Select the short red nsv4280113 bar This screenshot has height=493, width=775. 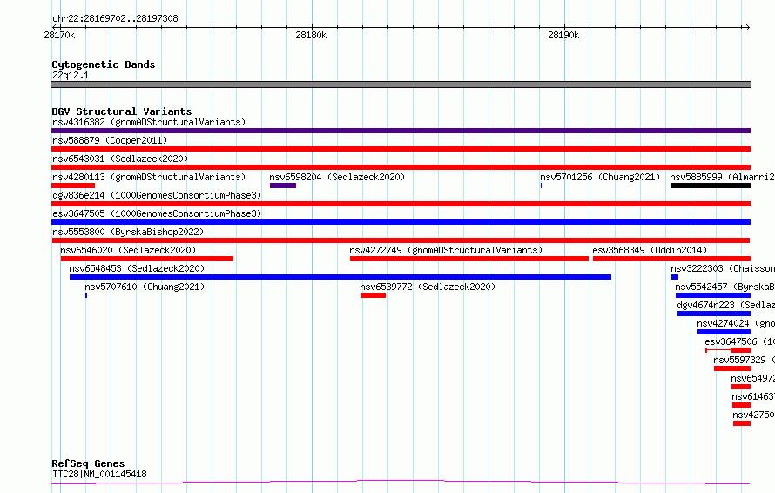click(x=73, y=186)
